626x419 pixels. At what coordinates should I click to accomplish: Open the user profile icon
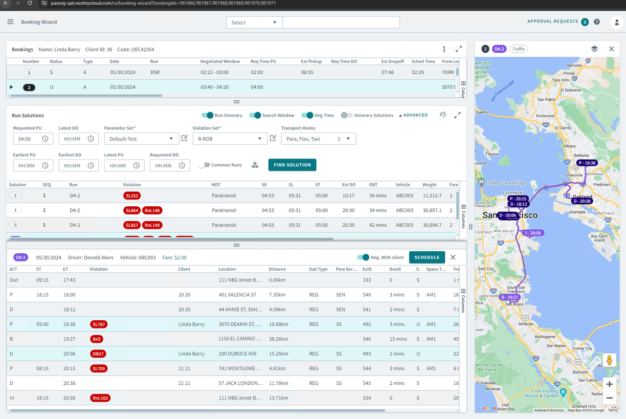point(617,22)
